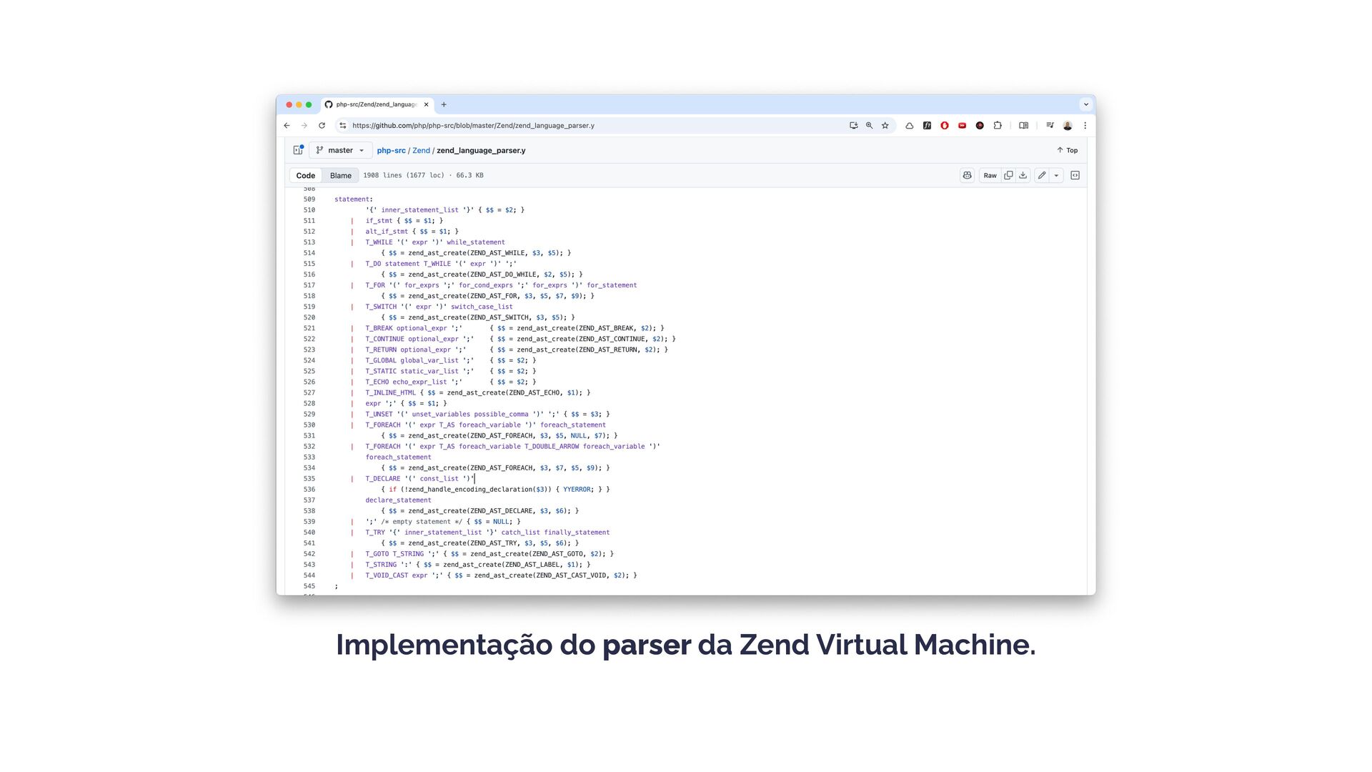Click YYERROR on line 536
Image resolution: width=1372 pixels, height=772 pixels.
click(x=577, y=490)
